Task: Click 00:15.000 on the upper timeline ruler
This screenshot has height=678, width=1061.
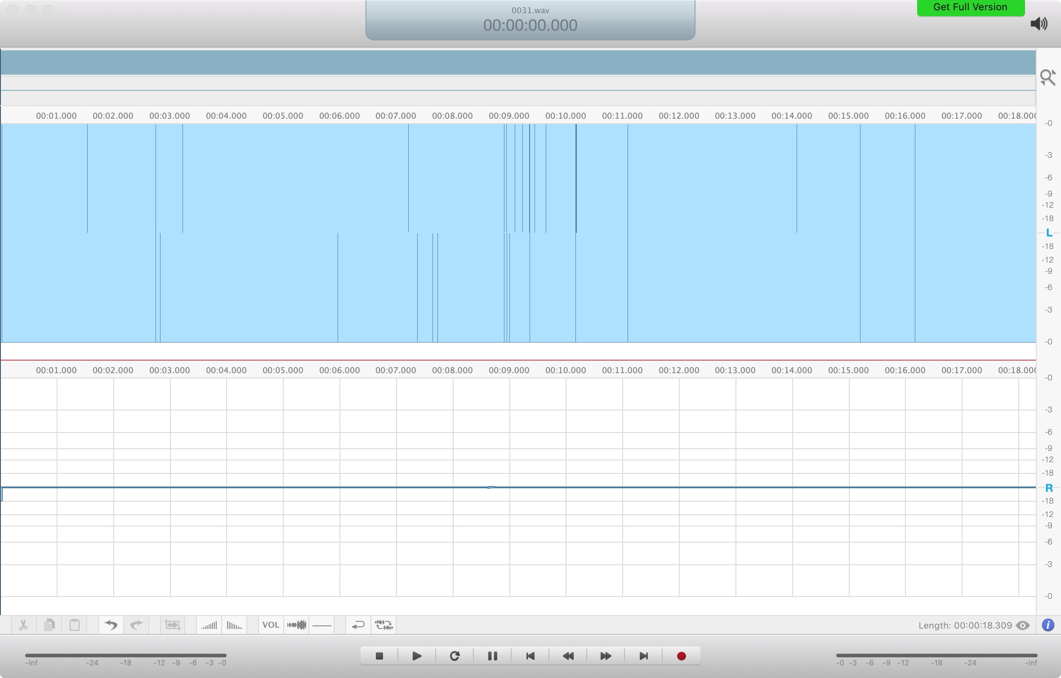Action: coord(848,116)
